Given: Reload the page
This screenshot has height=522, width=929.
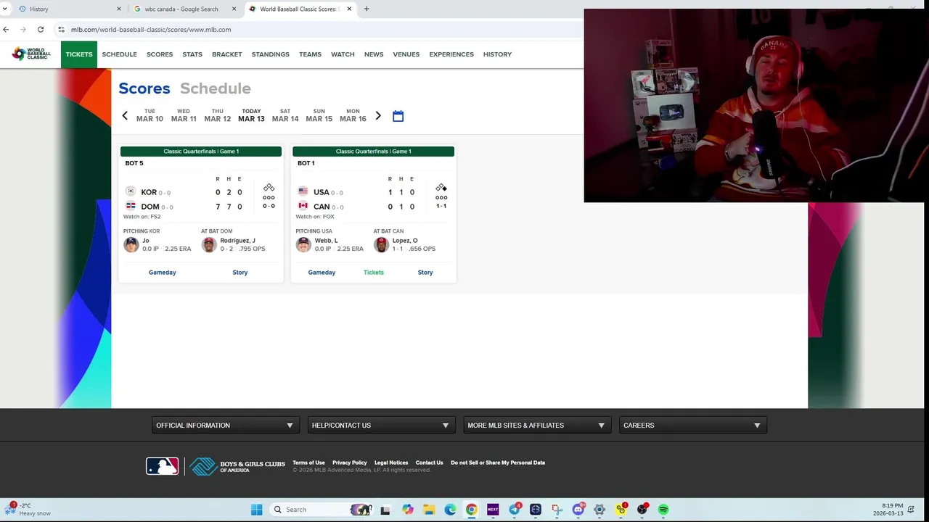Looking at the screenshot, I should pos(41,30).
